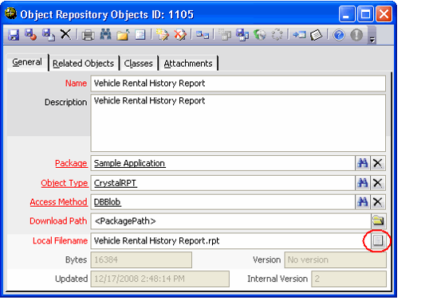Minimize the Object Repository window

coord(347,14)
